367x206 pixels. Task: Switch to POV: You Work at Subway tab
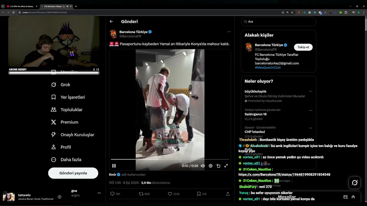(x=22, y=6)
